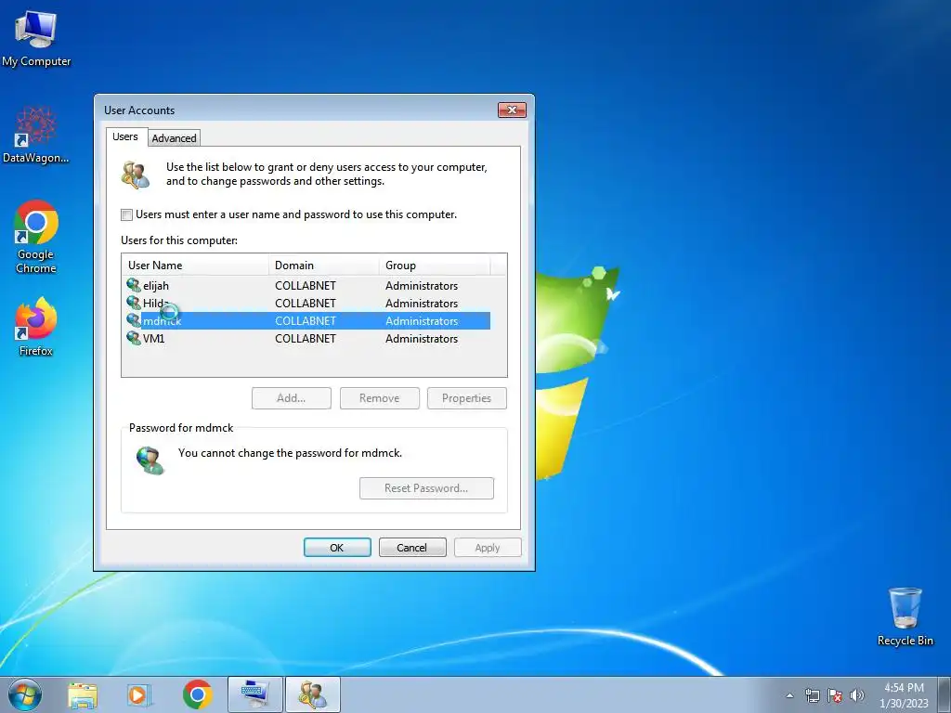The width and height of the screenshot is (951, 713).
Task: Click COLLABNET domain in Hilda row
Action: 305,304
